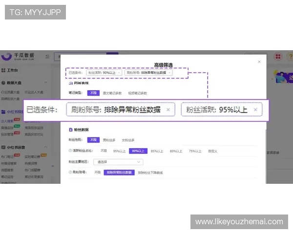Open 行业流量大盘 sidebar item
The height and width of the screenshot is (234, 293).
10,92
